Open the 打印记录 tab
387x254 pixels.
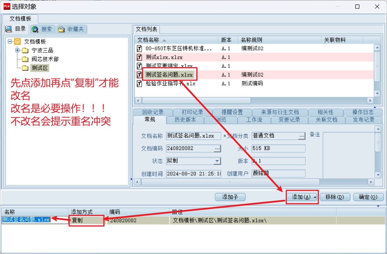coord(192,112)
